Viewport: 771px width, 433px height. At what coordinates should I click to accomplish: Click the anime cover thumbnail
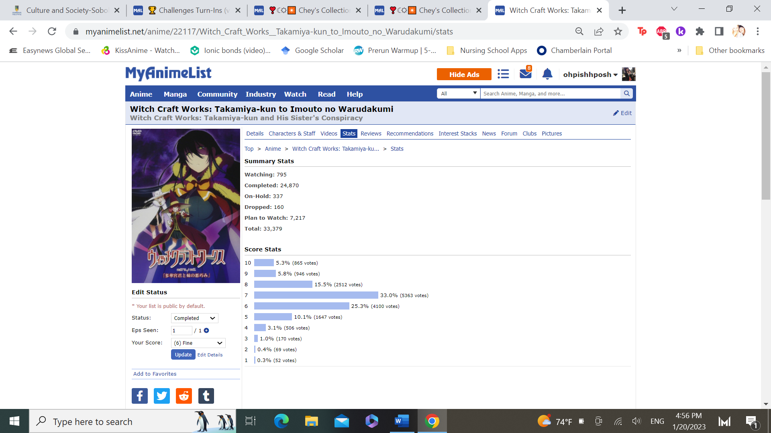click(x=186, y=206)
